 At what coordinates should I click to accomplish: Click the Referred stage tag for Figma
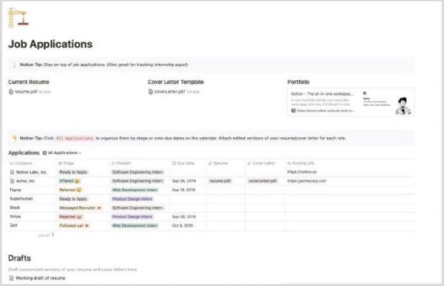(70, 190)
